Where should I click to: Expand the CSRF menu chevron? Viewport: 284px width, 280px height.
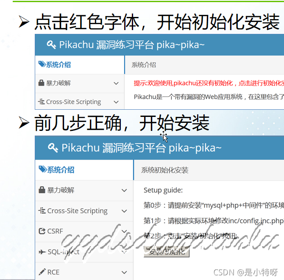[x=124, y=231]
